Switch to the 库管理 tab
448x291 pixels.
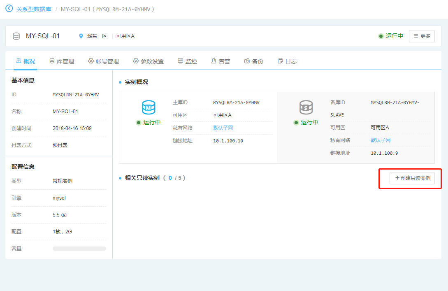click(x=62, y=61)
